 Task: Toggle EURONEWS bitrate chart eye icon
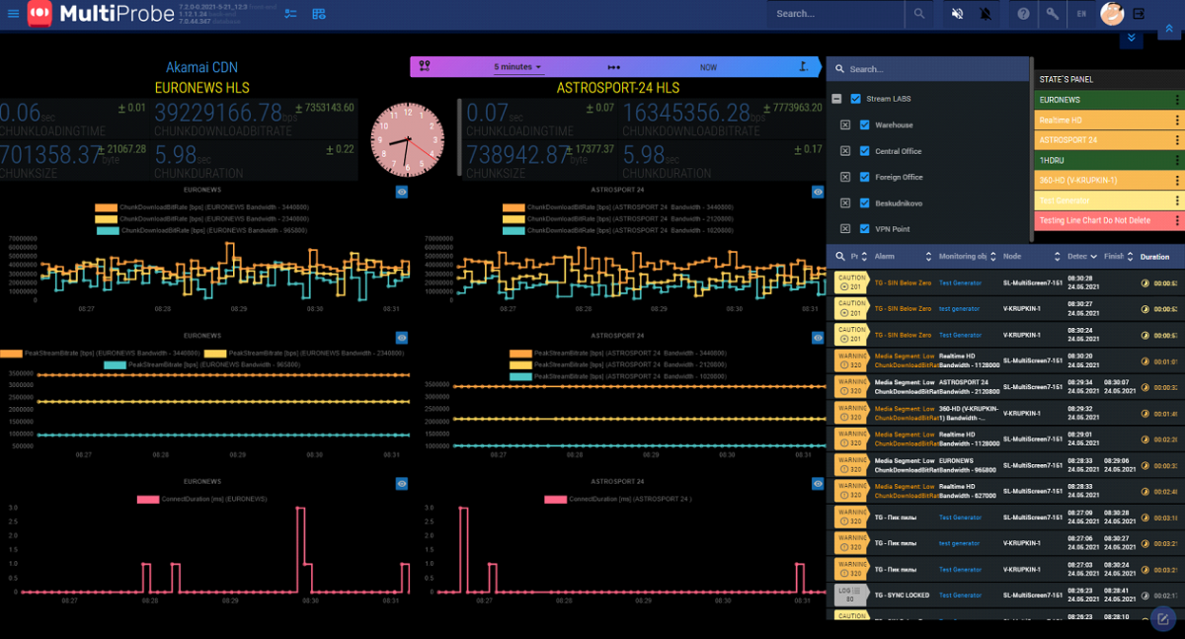(402, 192)
